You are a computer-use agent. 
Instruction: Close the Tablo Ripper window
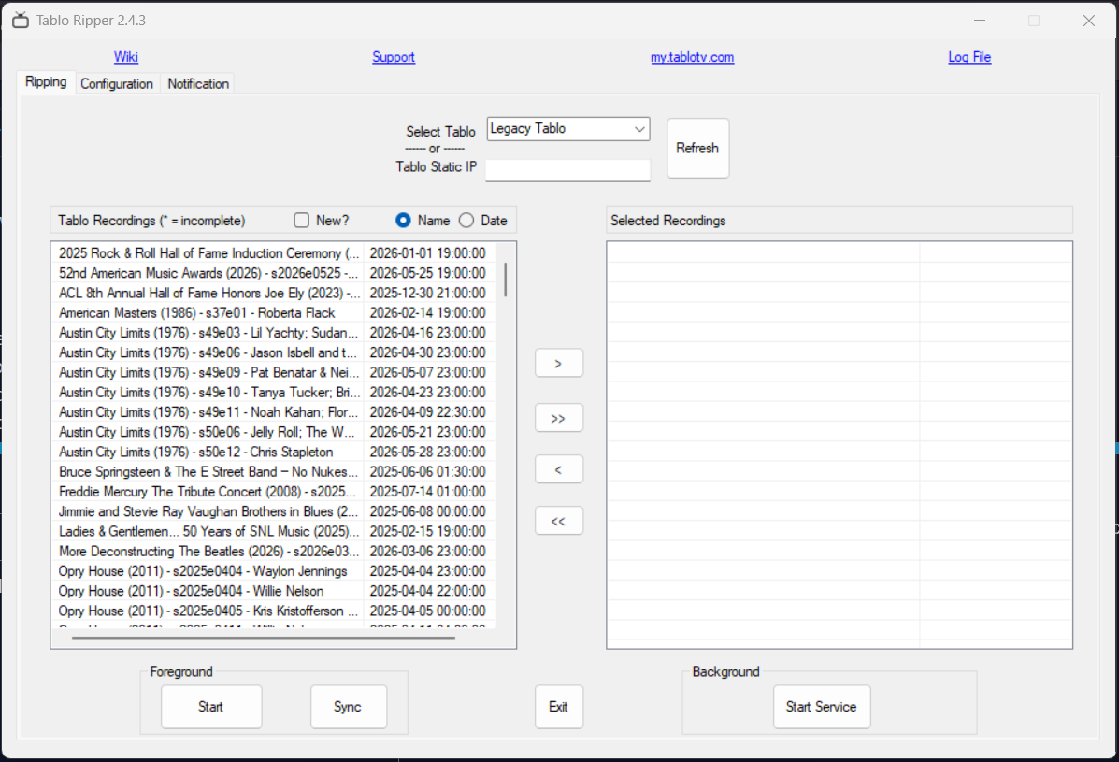pyautogui.click(x=1089, y=20)
